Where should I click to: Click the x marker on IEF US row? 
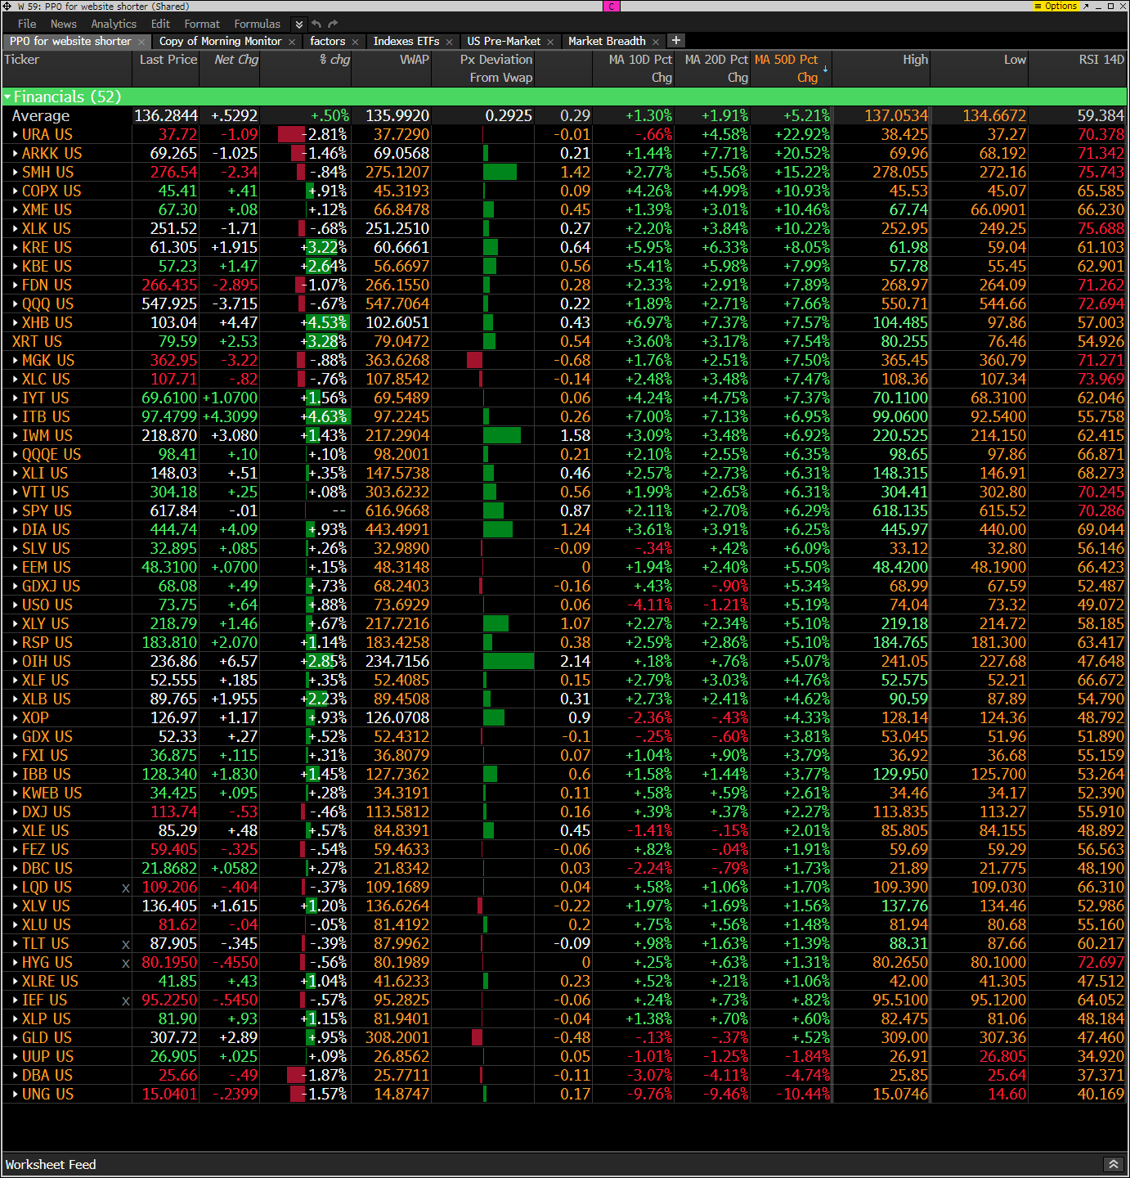pos(126,1000)
